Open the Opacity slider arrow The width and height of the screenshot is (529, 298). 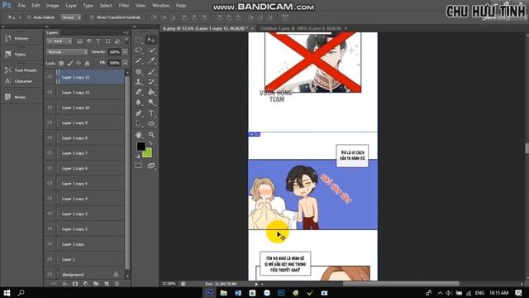point(125,52)
